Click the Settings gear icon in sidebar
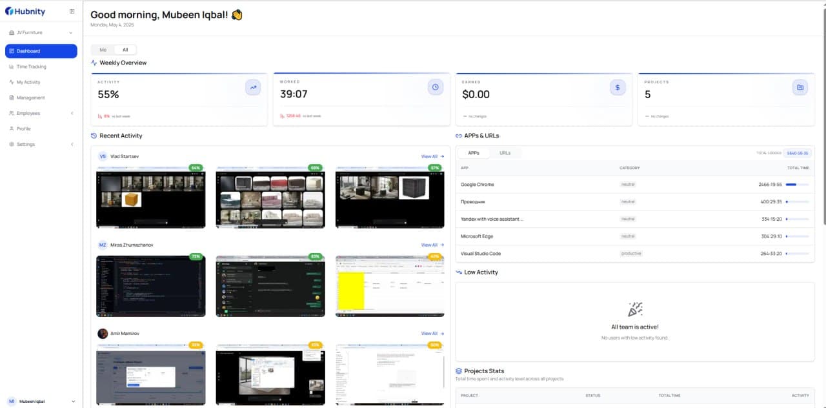 pos(11,144)
